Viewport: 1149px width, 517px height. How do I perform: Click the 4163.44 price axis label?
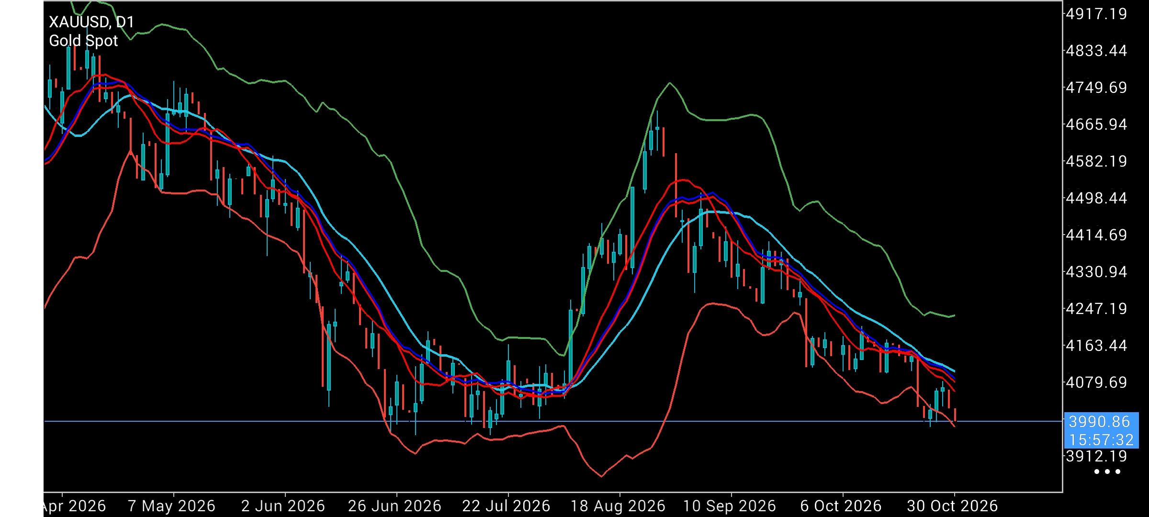point(1096,346)
